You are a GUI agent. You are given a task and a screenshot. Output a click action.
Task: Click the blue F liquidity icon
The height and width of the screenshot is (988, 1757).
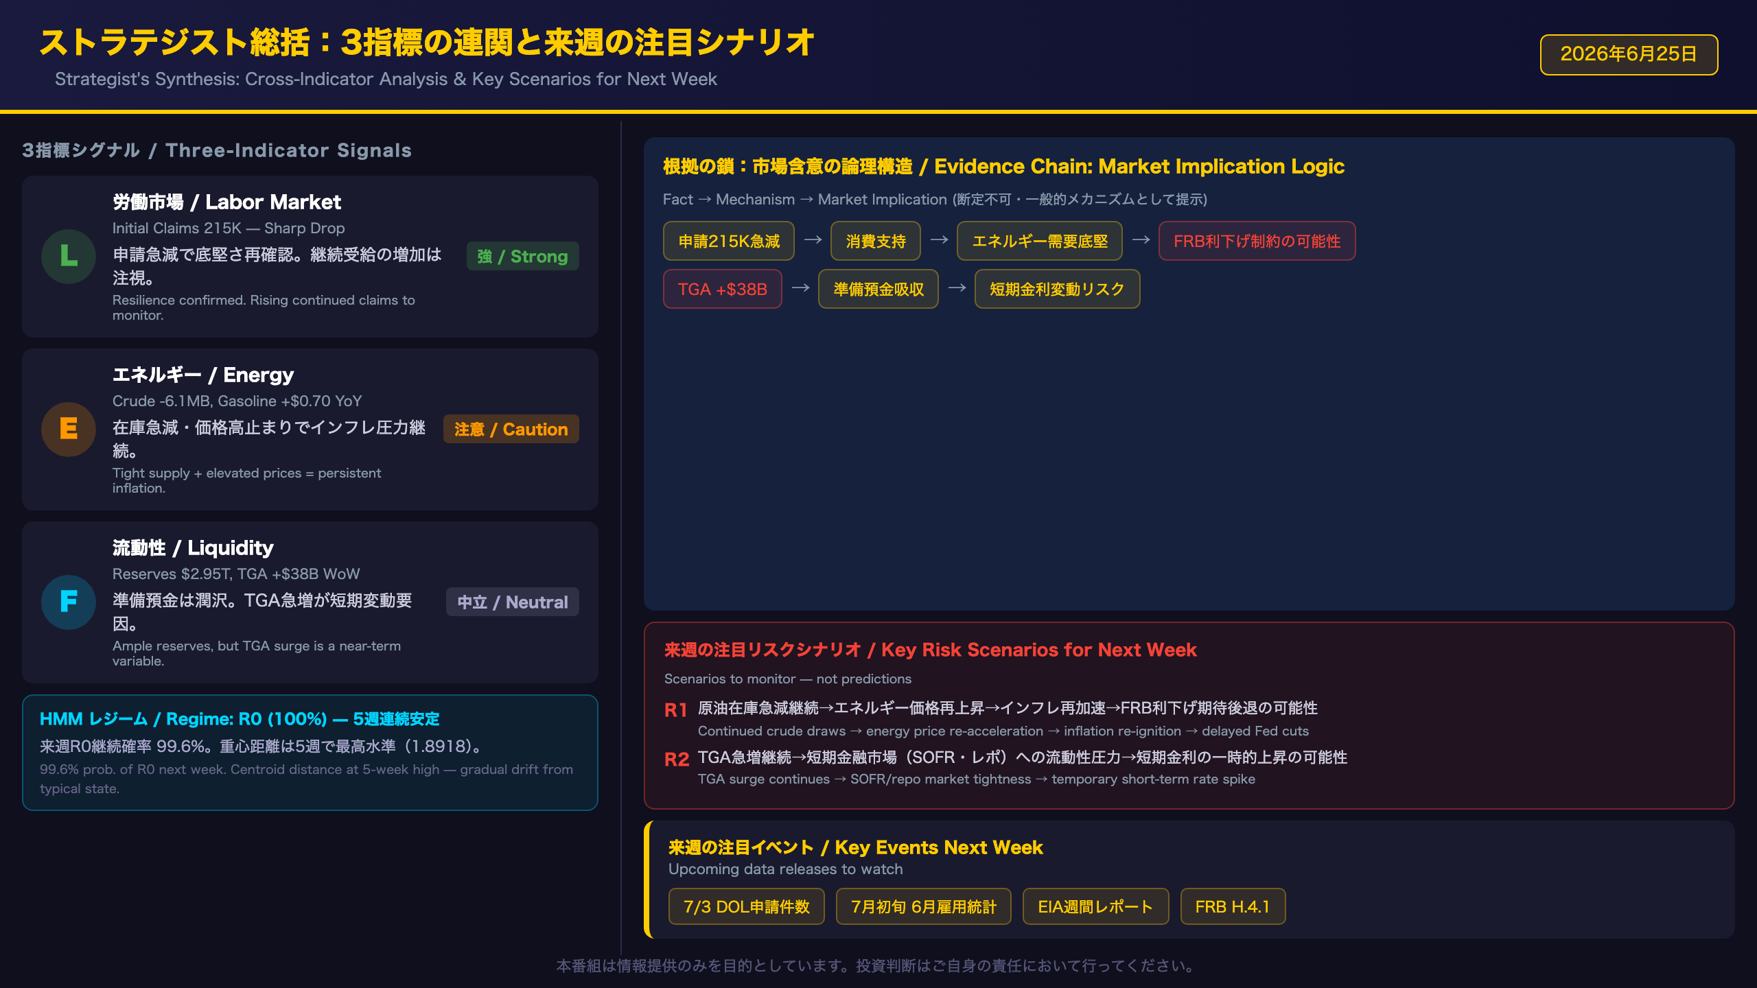69,602
